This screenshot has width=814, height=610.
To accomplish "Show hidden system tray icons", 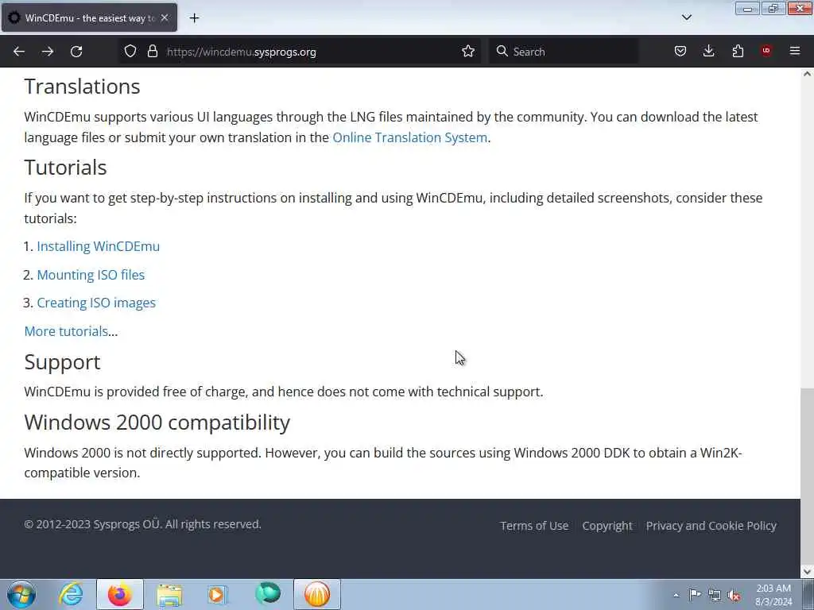I will (x=676, y=595).
